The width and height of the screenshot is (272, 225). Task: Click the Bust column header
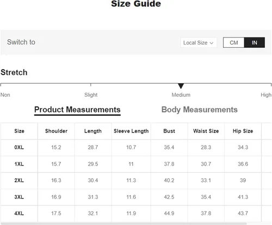click(x=169, y=131)
